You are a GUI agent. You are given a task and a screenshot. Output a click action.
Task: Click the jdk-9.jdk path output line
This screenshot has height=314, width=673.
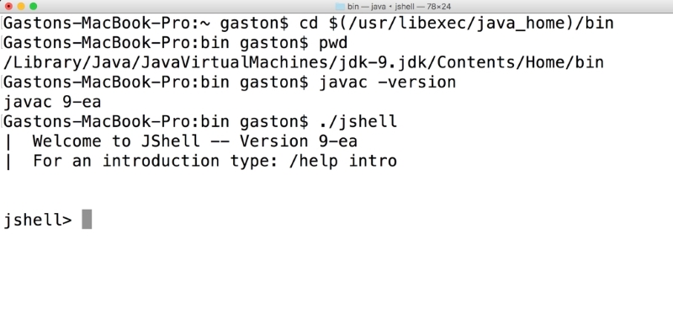[x=304, y=62]
